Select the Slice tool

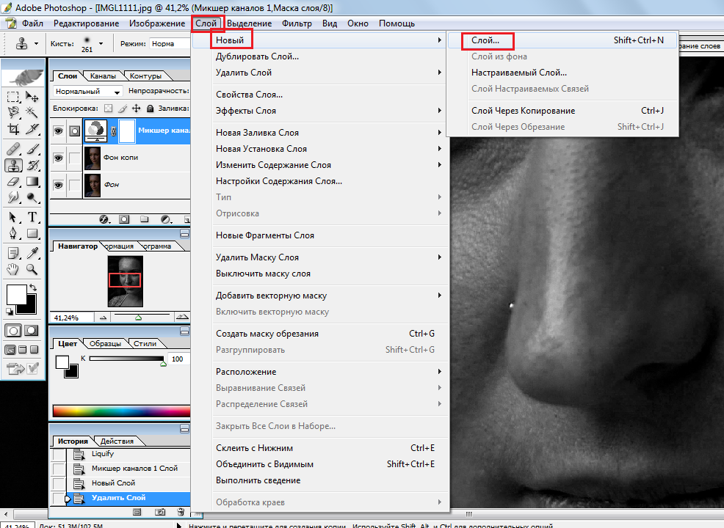click(x=32, y=129)
